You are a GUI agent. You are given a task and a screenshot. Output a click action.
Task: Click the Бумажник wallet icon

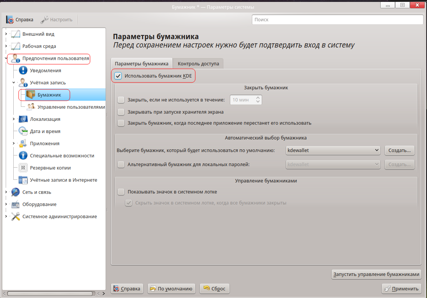31,95
